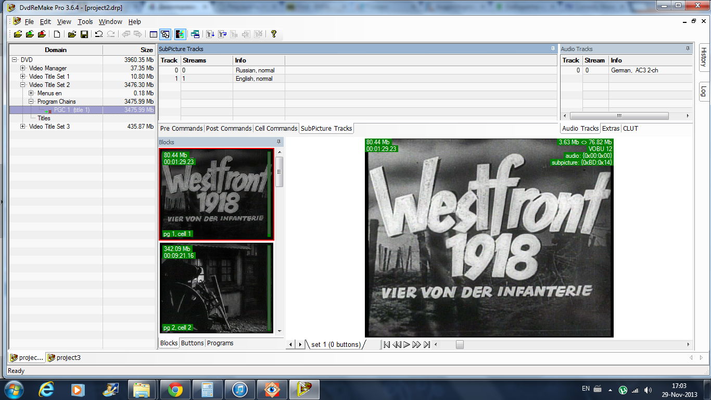Image resolution: width=711 pixels, height=400 pixels.
Task: Open a project using the folder icon
Action: [x=72, y=34]
